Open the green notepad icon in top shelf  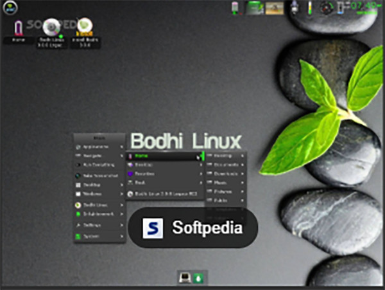point(255,8)
